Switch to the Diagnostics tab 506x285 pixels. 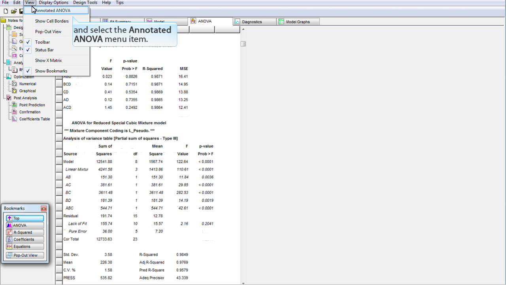(x=251, y=22)
